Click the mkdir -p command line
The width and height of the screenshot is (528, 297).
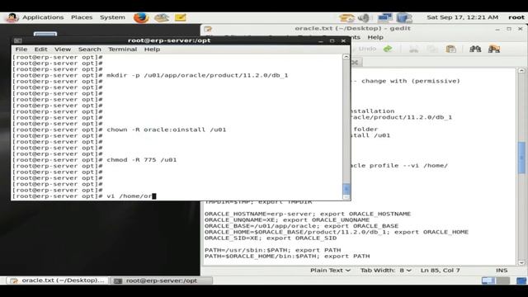197,75
